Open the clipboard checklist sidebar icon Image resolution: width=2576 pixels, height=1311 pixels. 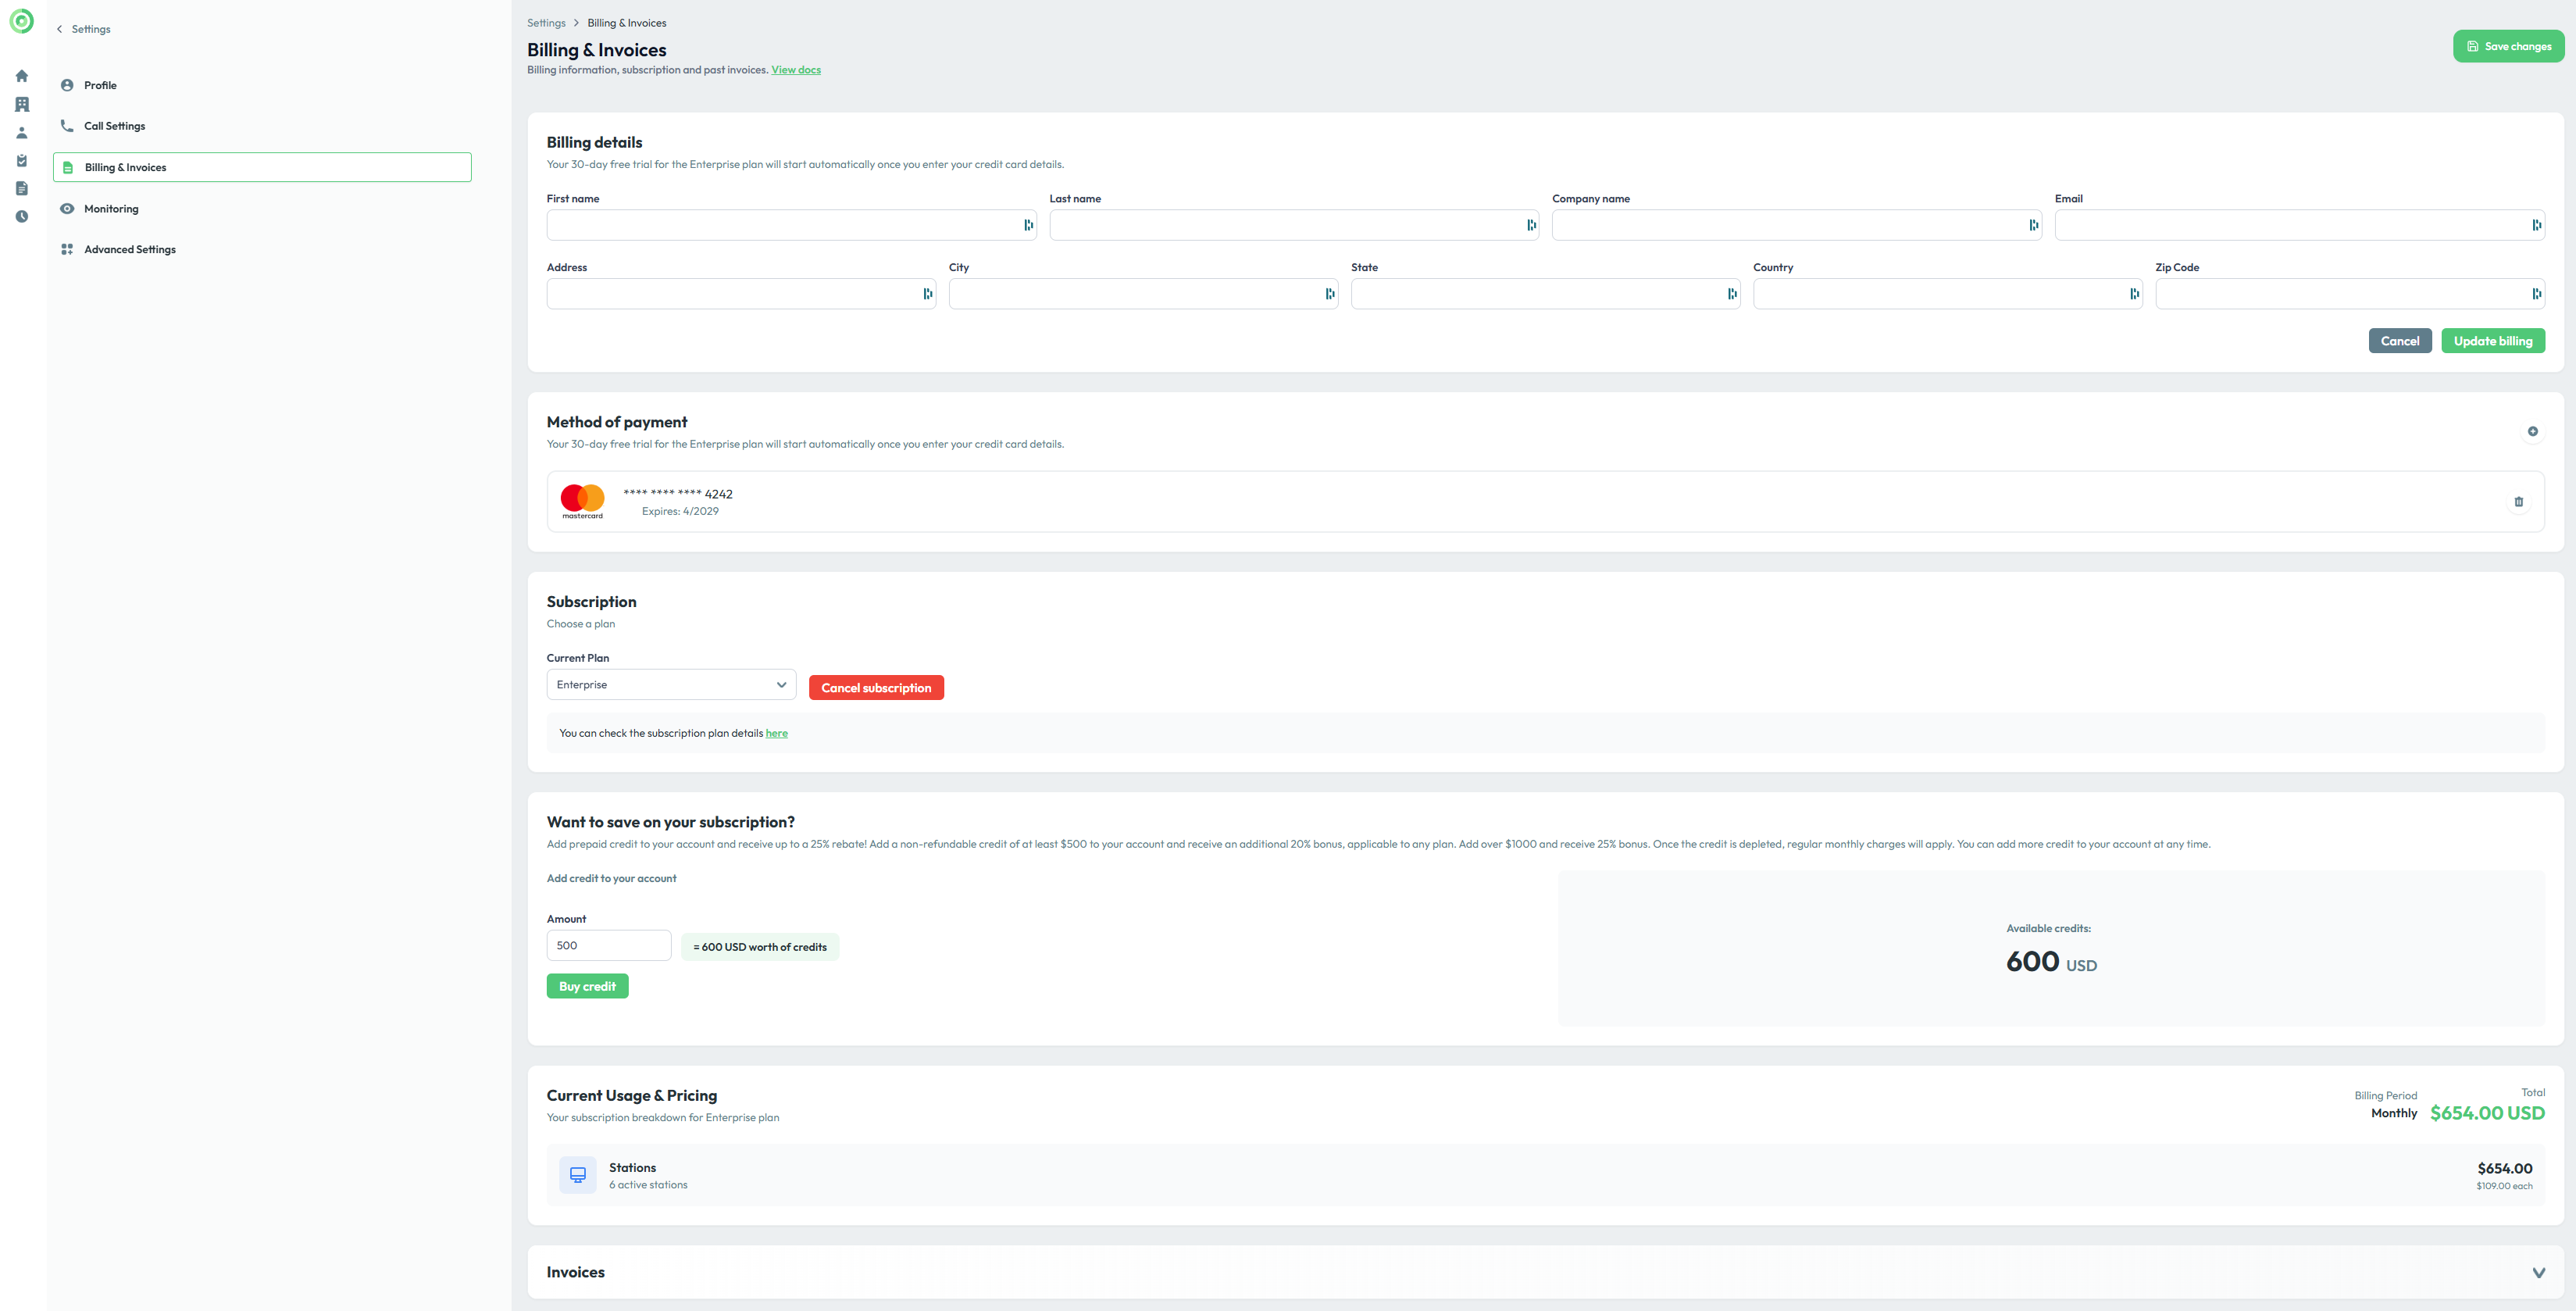pyautogui.click(x=22, y=161)
